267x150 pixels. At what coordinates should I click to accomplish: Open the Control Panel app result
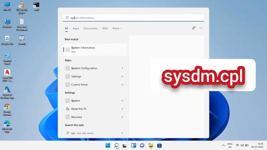point(92,85)
